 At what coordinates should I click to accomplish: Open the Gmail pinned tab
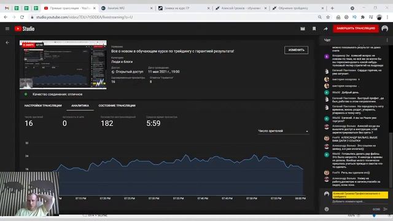point(7,8)
